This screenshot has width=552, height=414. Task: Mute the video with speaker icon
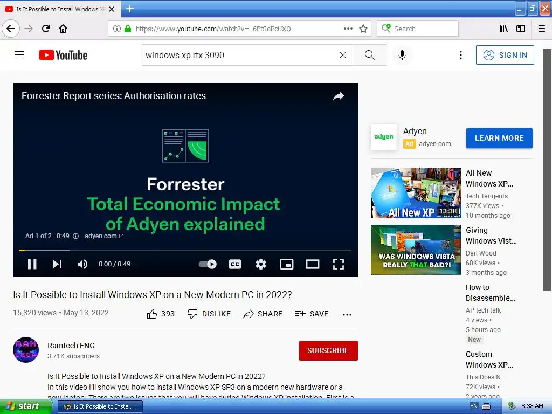click(x=82, y=264)
